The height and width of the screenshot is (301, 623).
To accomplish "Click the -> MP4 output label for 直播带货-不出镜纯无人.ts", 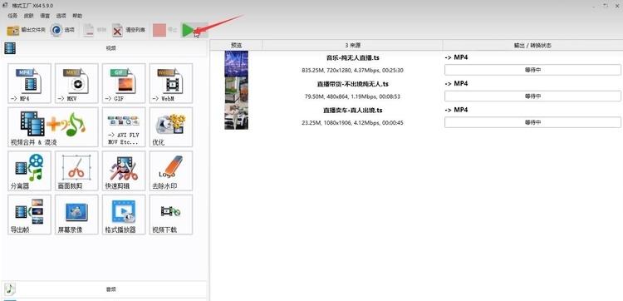I will click(456, 83).
